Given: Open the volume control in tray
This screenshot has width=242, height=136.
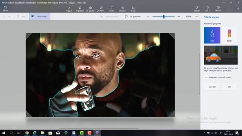Looking at the screenshot, I should coord(216,133).
